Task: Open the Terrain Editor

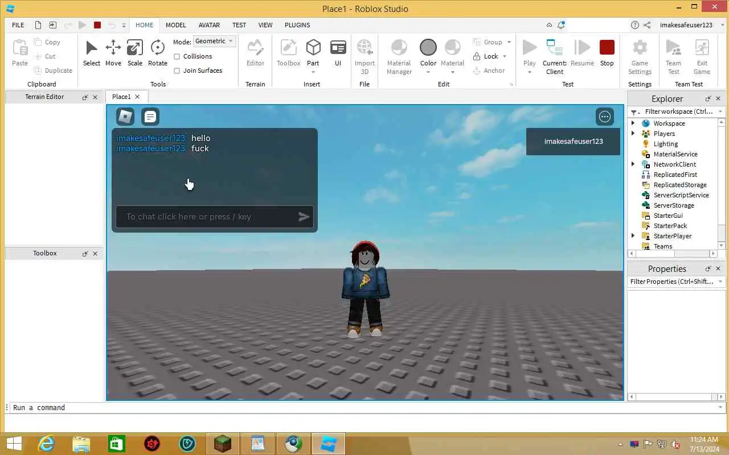Action: pyautogui.click(x=255, y=53)
